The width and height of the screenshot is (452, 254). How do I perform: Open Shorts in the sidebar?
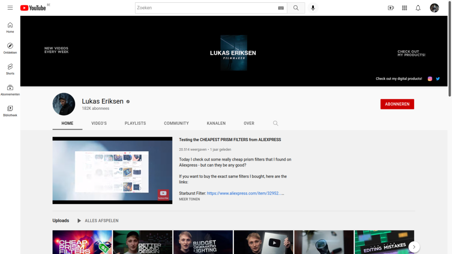point(10,69)
